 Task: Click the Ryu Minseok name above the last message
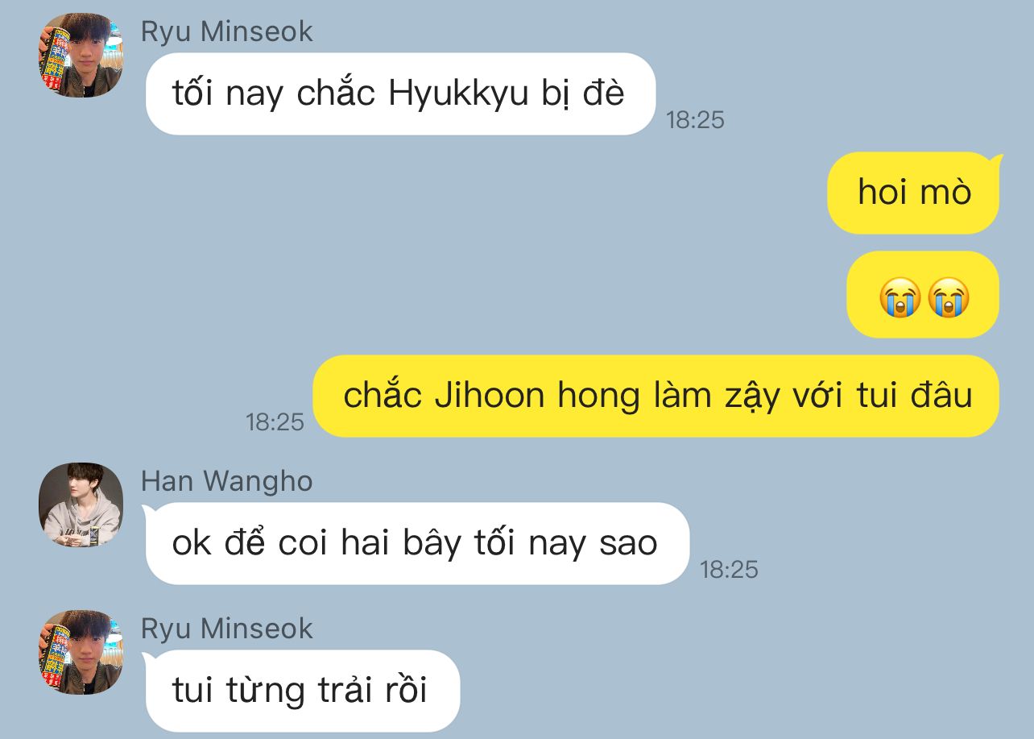(x=227, y=629)
